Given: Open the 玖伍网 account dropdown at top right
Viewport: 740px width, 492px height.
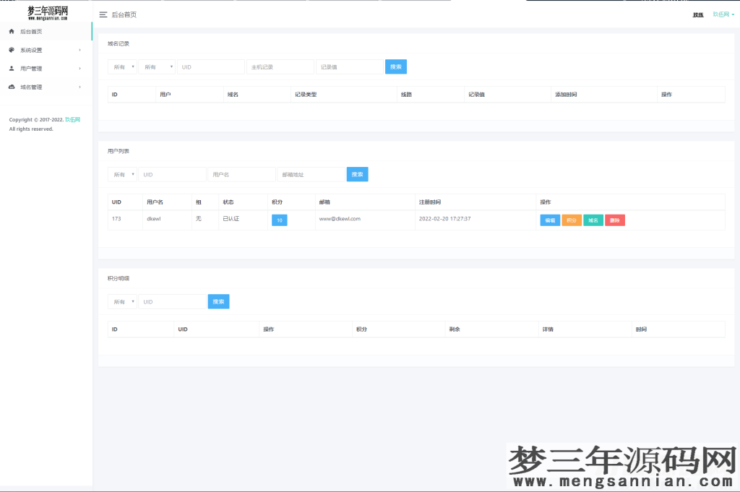Looking at the screenshot, I should (723, 14).
